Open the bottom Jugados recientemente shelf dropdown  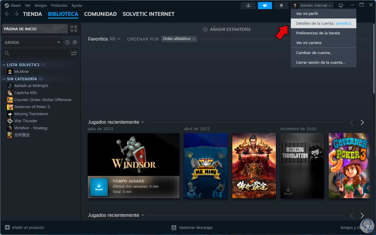pyautogui.click(x=142, y=215)
